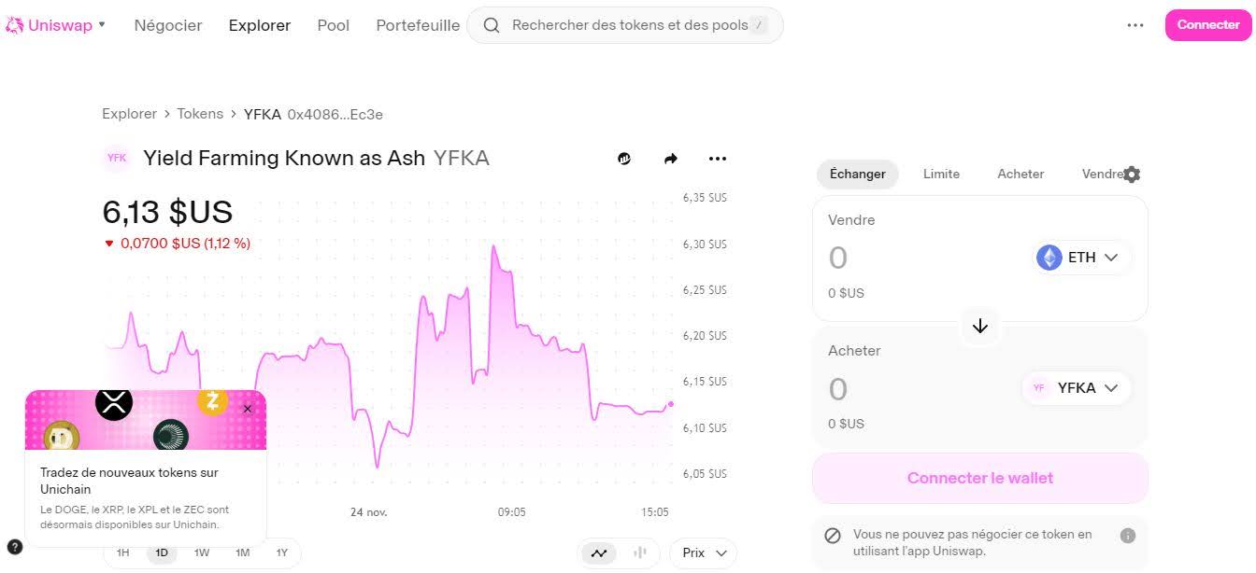Click the share arrow icon beside YFKA title

point(670,159)
